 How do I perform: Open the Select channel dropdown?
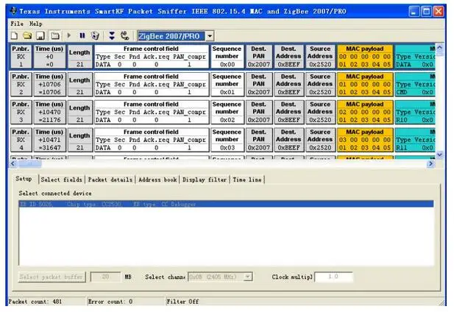pos(220,277)
